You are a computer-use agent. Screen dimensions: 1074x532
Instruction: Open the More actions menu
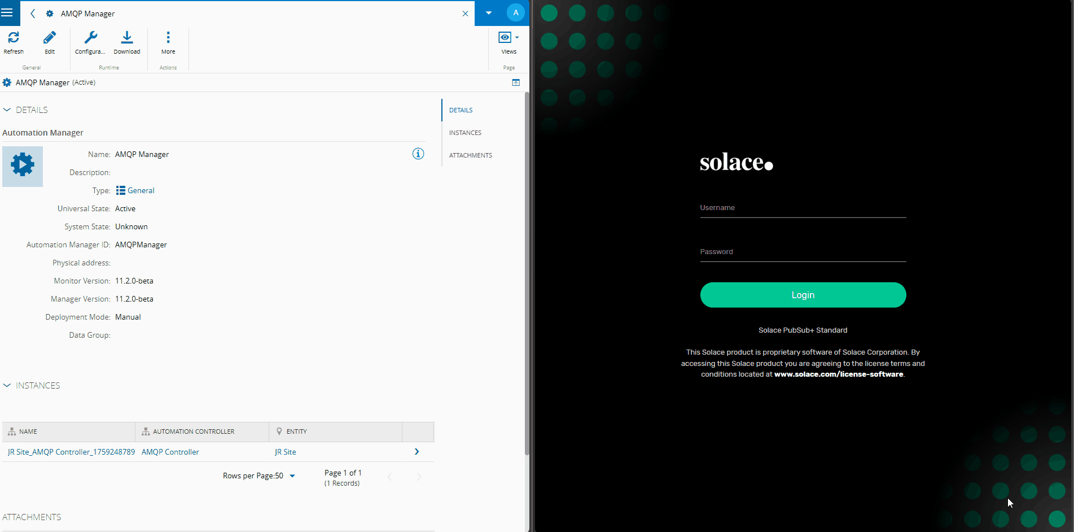168,38
